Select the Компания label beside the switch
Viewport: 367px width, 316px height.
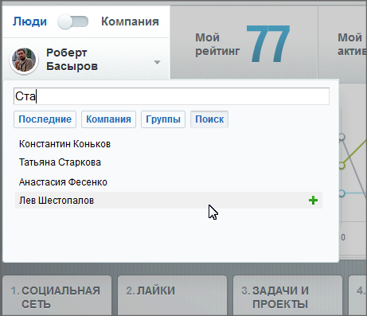(130, 21)
